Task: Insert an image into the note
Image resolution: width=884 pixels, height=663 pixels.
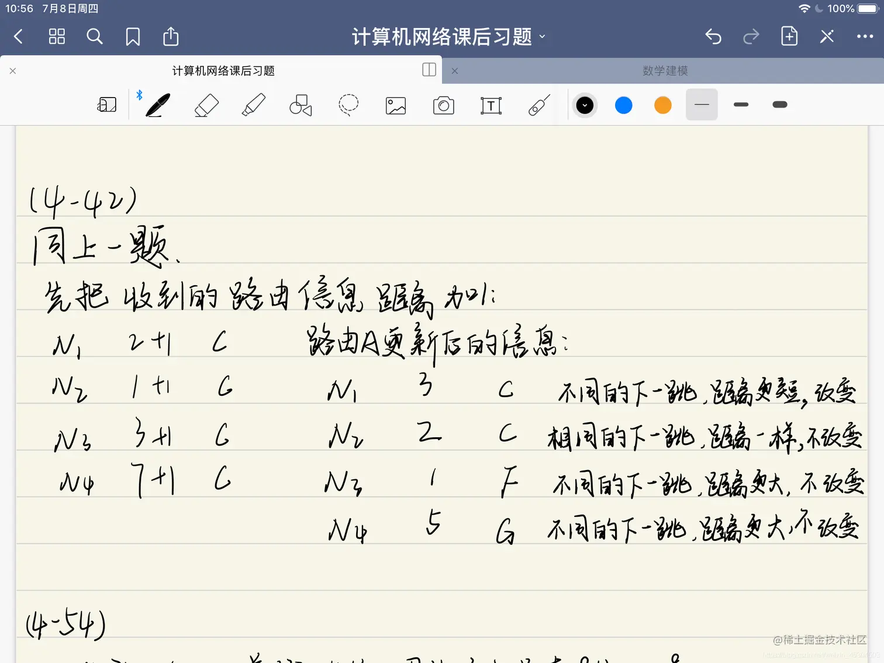Action: pyautogui.click(x=395, y=105)
